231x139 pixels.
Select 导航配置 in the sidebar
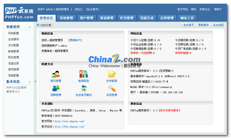click(x=13, y=76)
